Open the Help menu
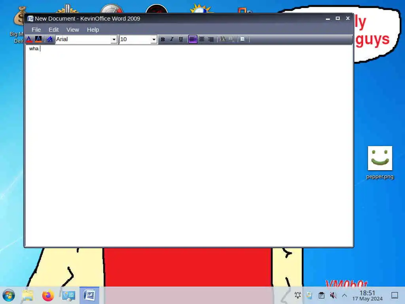This screenshot has height=304, width=405. (x=93, y=30)
